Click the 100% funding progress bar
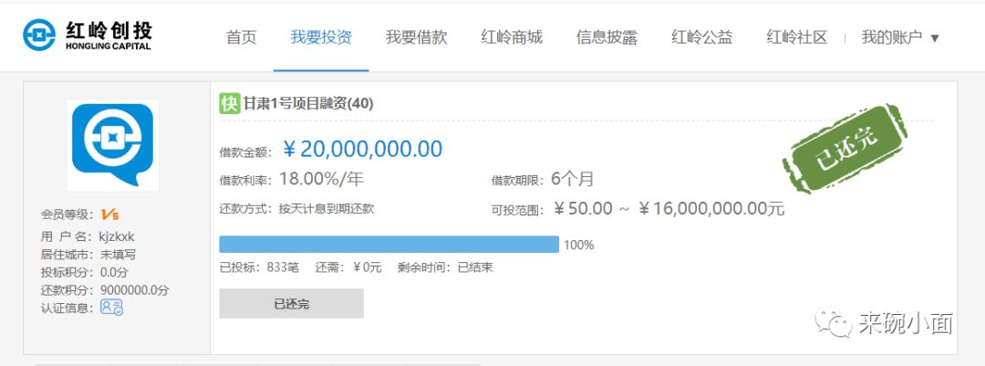Screen dimensions: 985x366 (389, 245)
